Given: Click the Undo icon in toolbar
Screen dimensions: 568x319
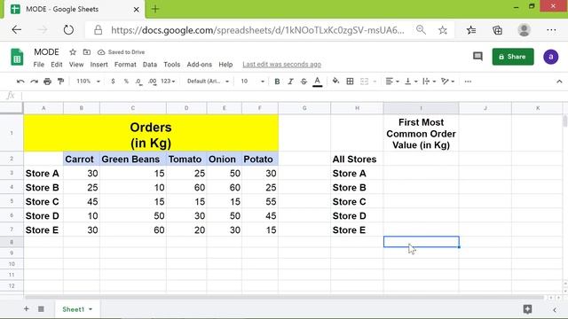Looking at the screenshot, I should click(x=20, y=82).
